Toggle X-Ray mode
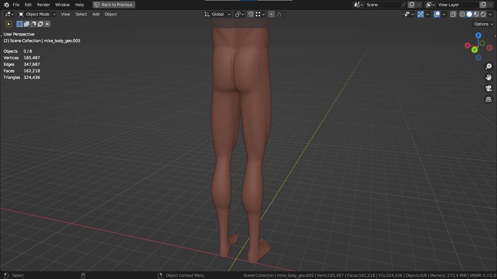Viewport: 497px width, 279px height. [453, 14]
